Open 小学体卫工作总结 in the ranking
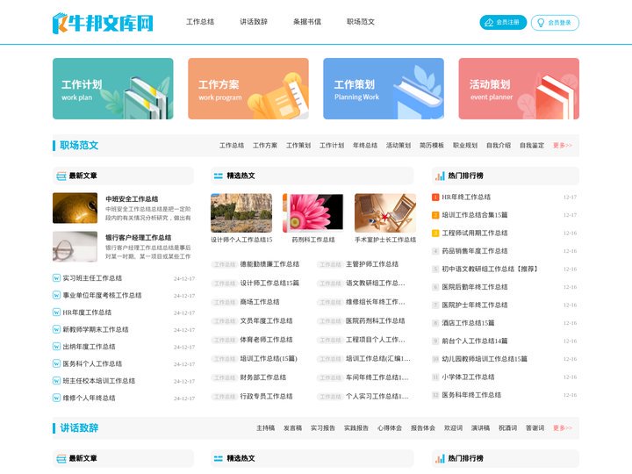This screenshot has height=474, width=632. point(468,377)
